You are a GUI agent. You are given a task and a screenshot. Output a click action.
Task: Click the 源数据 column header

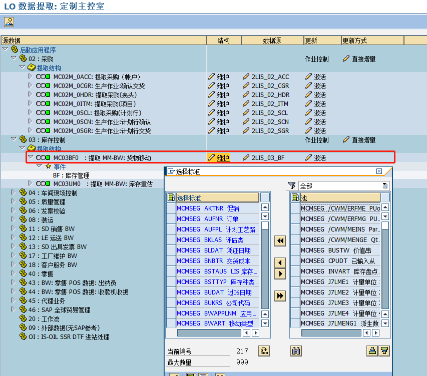click(104, 40)
